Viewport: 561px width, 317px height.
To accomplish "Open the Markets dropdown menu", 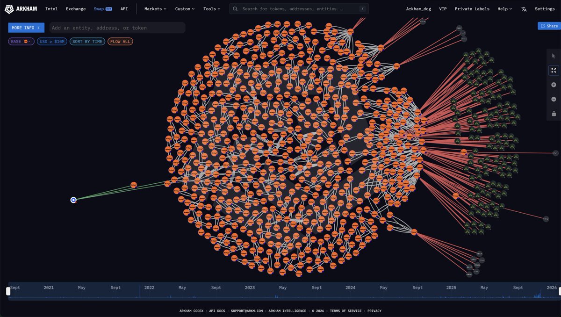I will (x=155, y=9).
